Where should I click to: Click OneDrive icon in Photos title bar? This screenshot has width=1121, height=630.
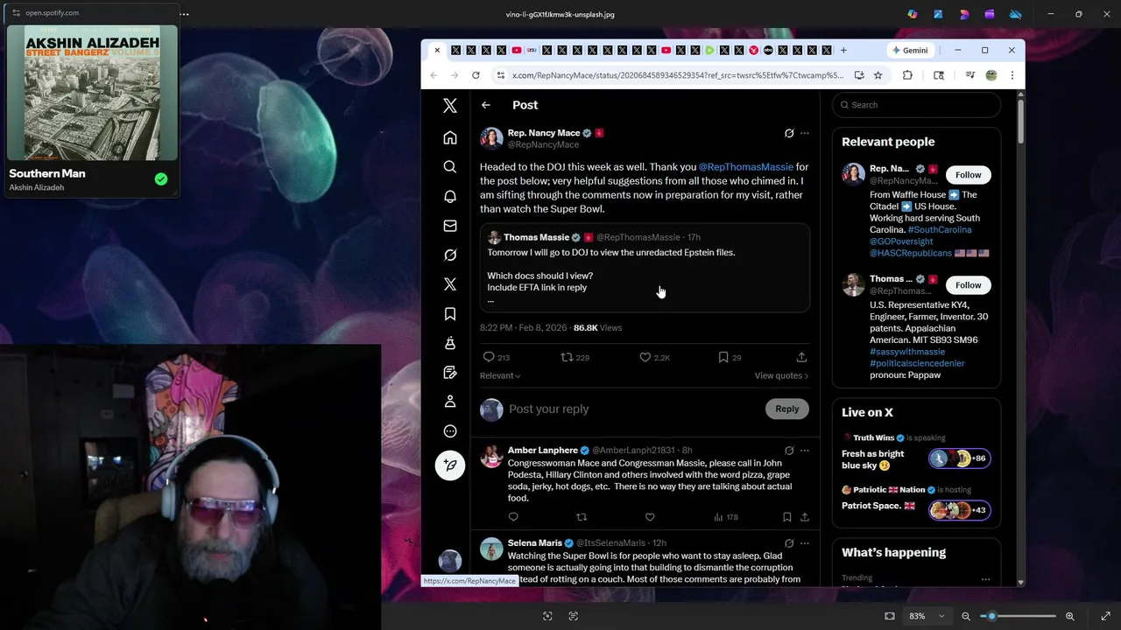coord(1015,14)
